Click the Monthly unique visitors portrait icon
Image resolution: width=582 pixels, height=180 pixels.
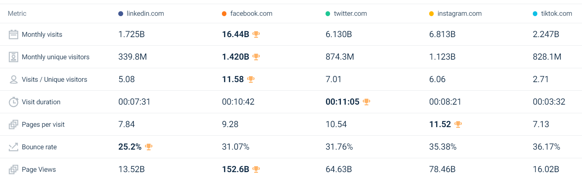[x=14, y=57]
